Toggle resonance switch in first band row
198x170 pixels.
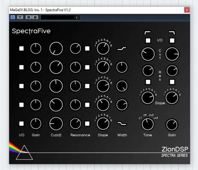click(87, 49)
